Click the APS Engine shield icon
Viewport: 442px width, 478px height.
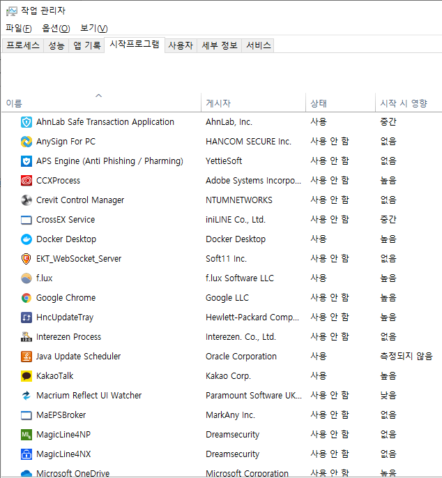pyautogui.click(x=26, y=161)
